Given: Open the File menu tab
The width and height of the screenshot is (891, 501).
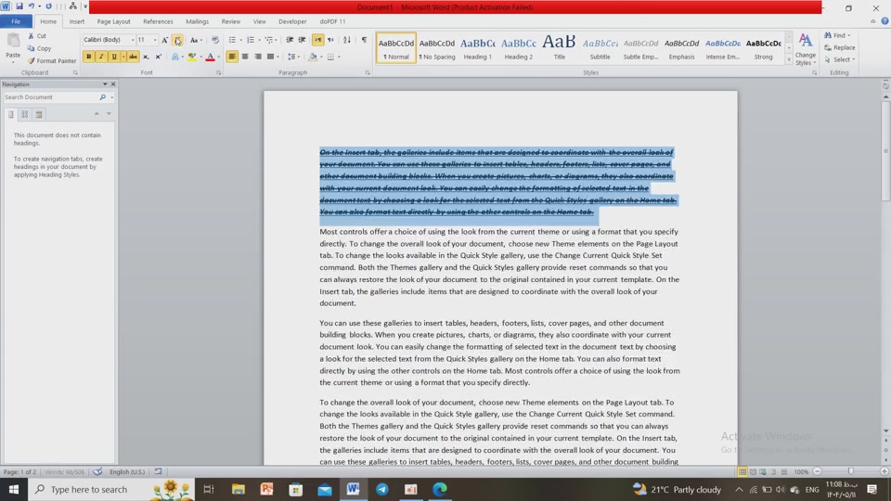Looking at the screenshot, I should 16,21.
